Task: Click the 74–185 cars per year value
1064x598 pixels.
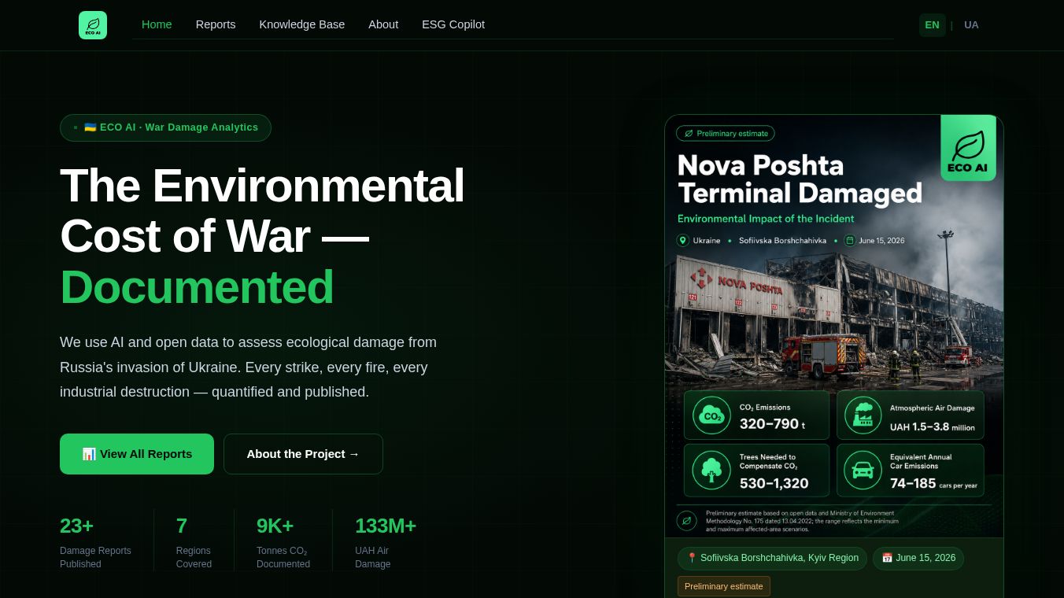Action: point(933,483)
